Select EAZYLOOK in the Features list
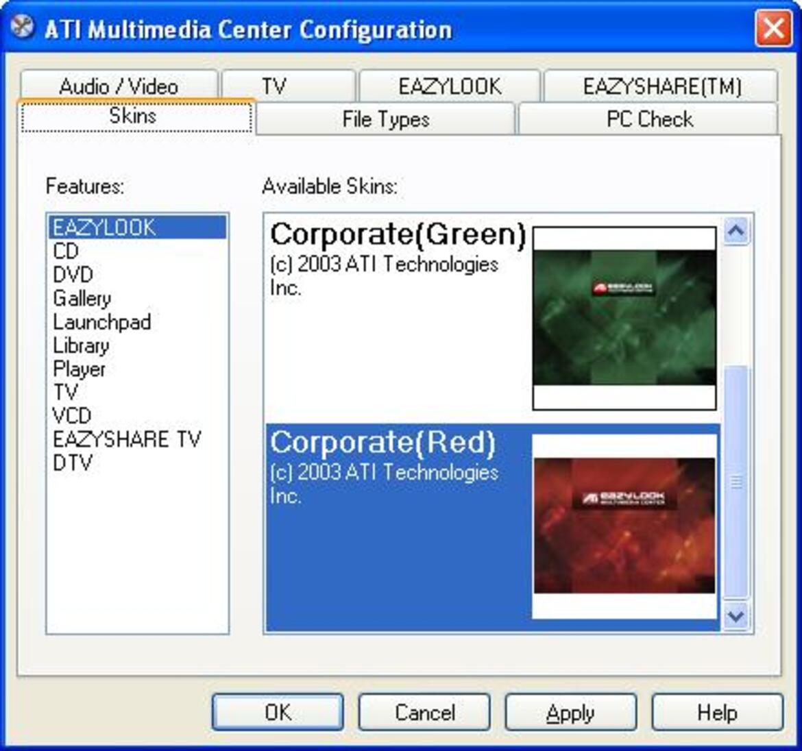 click(137, 227)
